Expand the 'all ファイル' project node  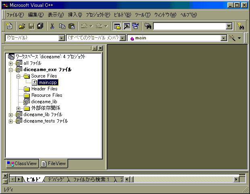[10, 63]
